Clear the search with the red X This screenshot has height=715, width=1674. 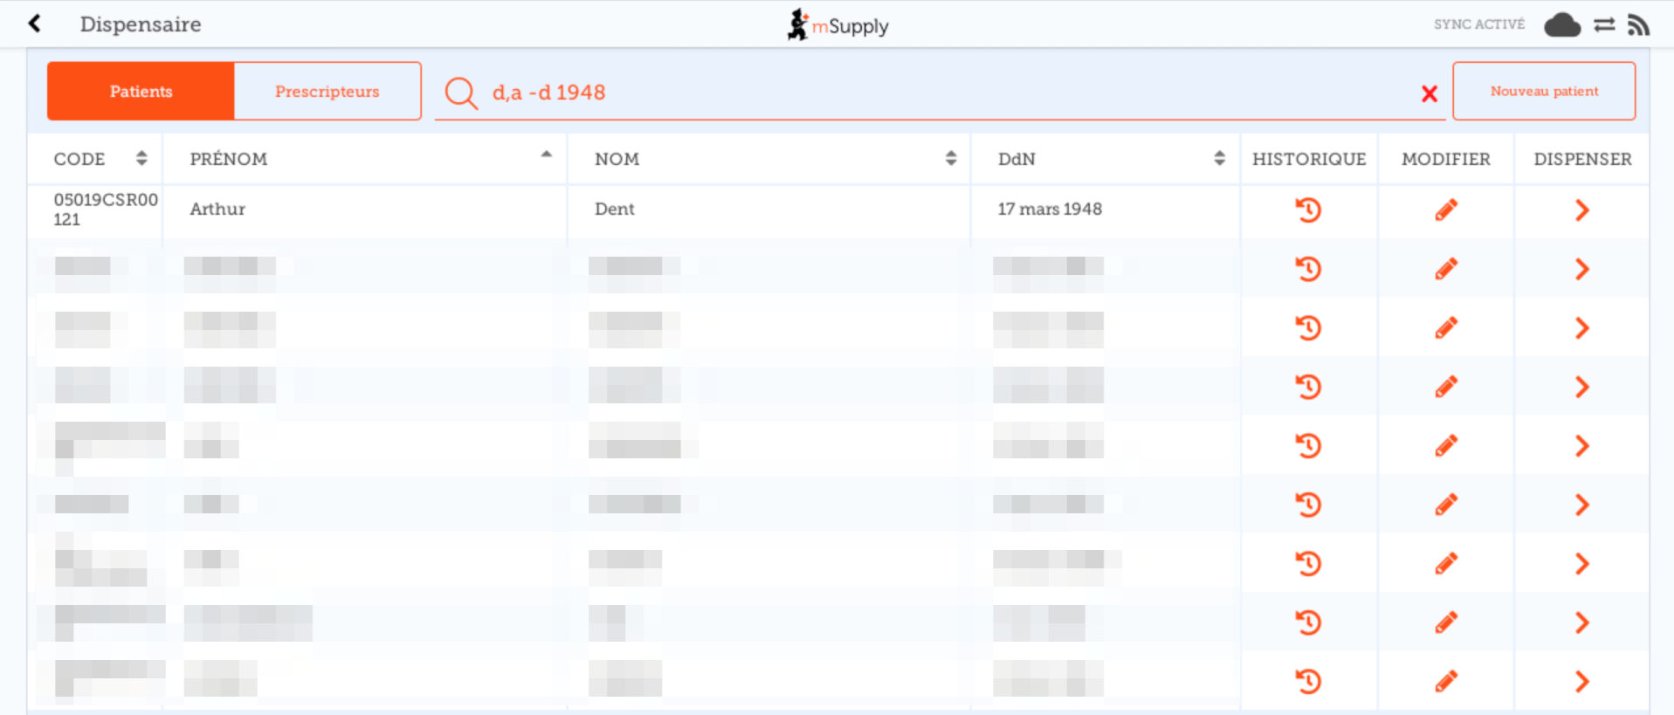[1429, 93]
